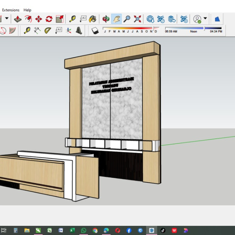The width and height of the screenshot is (235, 235).
Task: Click the '04:34 PM' sunset label
Action: (x=216, y=32)
